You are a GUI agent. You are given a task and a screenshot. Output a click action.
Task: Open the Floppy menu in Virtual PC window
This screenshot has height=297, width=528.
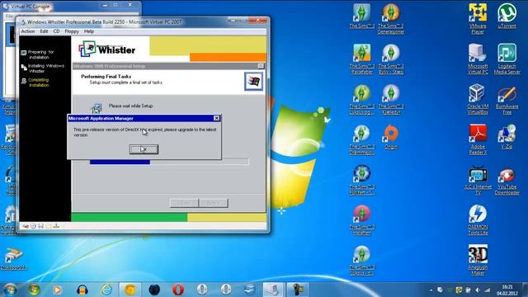72,31
